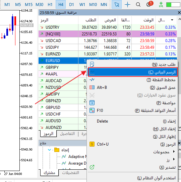Click the Delete / إخفاء menu entry
The width and height of the screenshot is (181, 182).
[132, 121]
